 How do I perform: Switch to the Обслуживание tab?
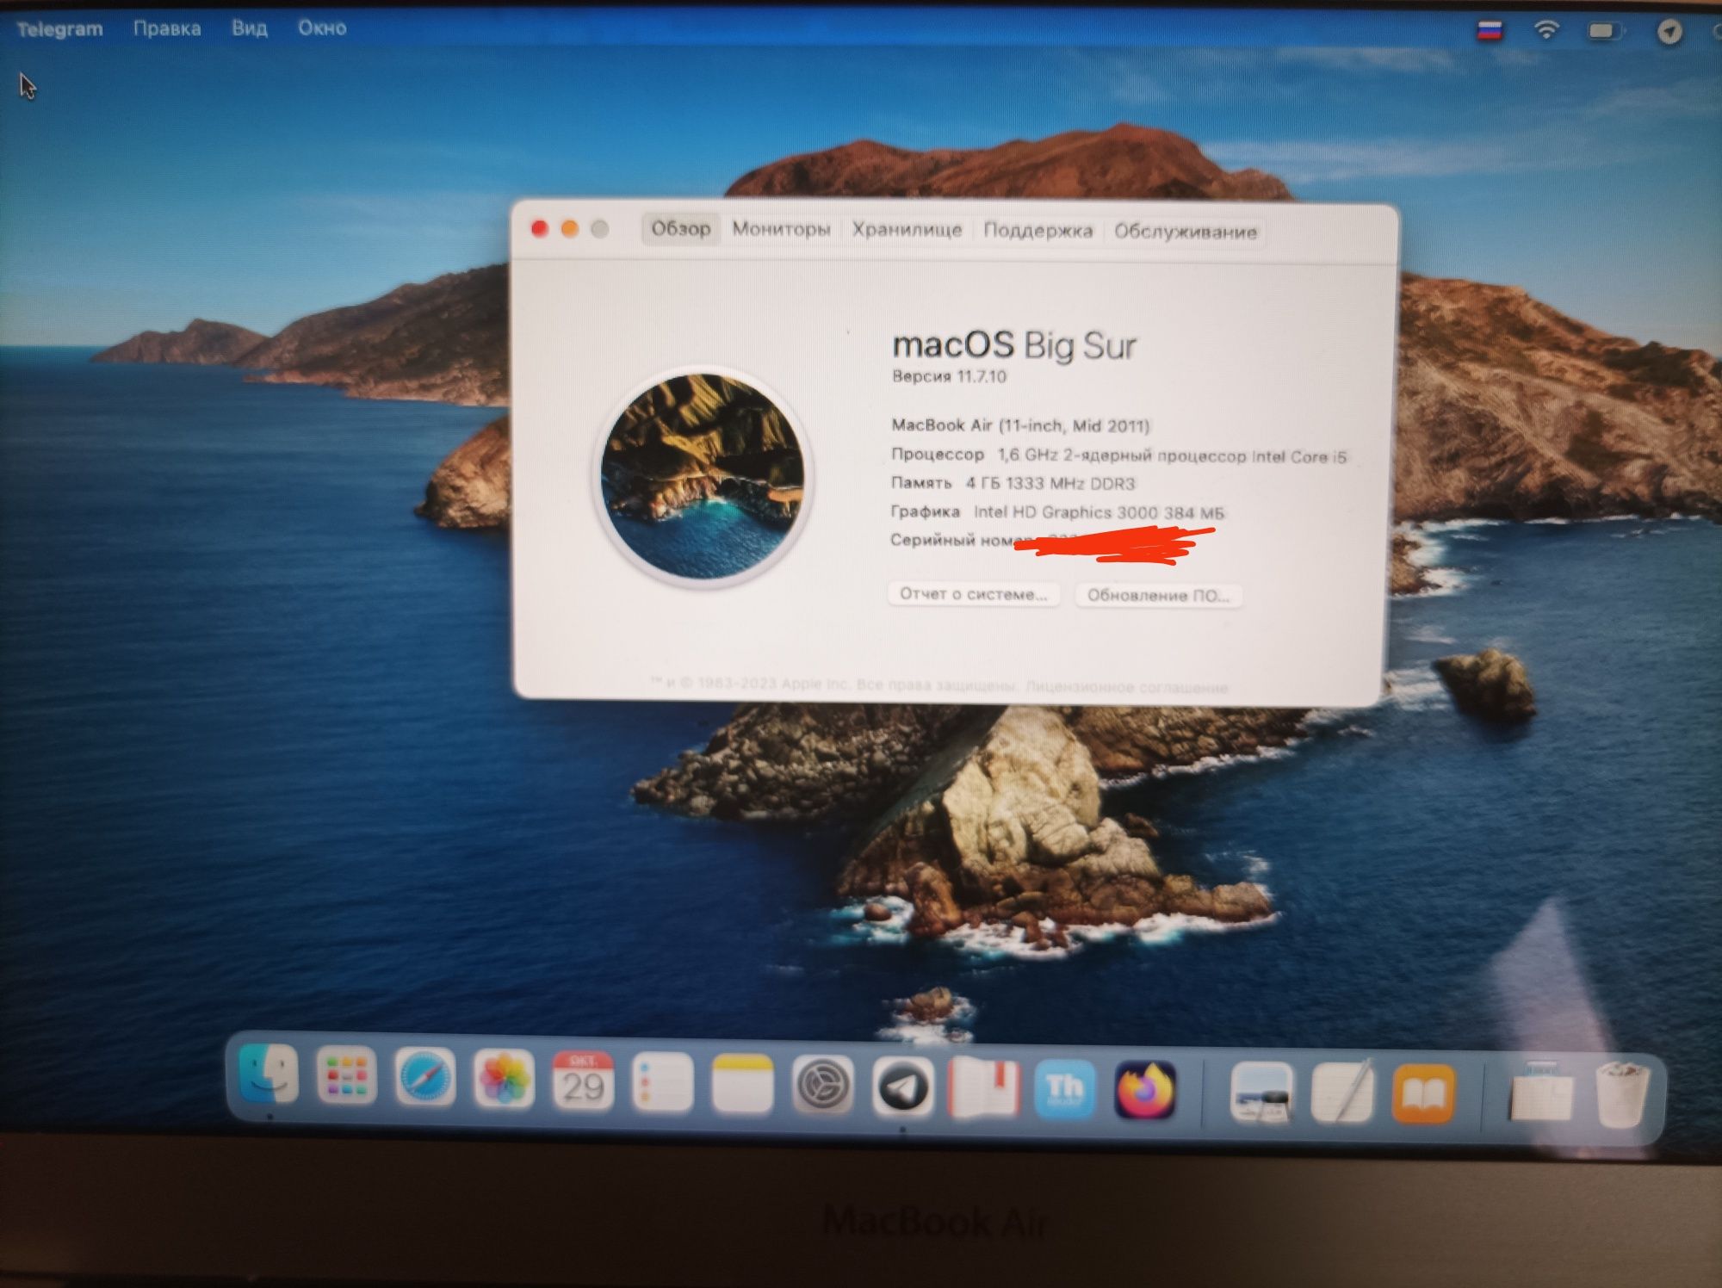click(1186, 232)
